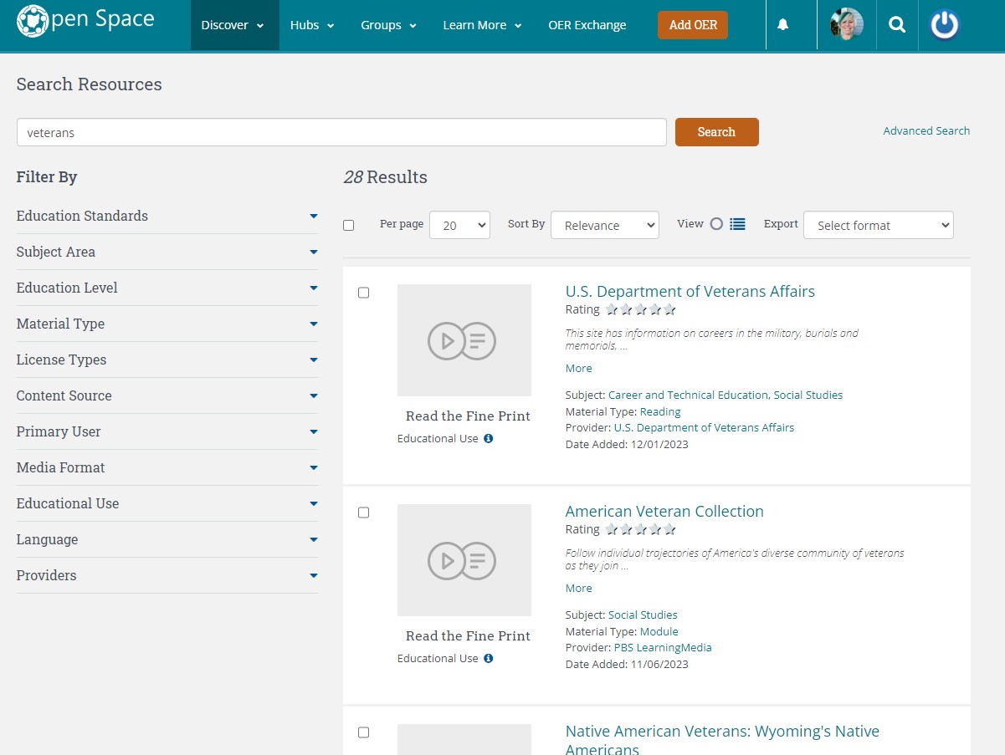The height and width of the screenshot is (755, 1005).
Task: Tick the Native American Veterans checkbox
Action: [x=363, y=732]
